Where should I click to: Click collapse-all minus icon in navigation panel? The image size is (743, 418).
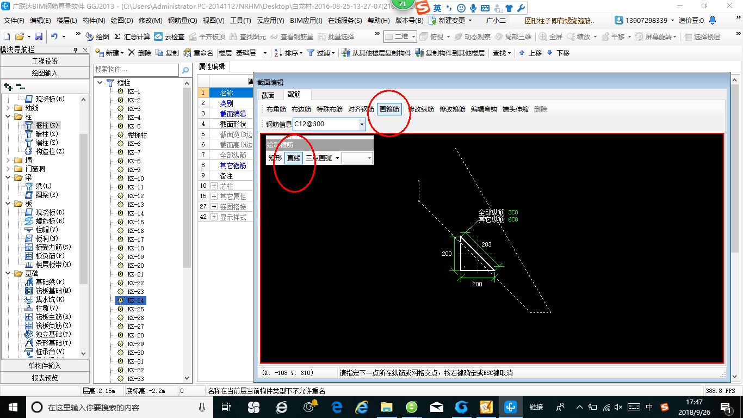pyautogui.click(x=20, y=86)
